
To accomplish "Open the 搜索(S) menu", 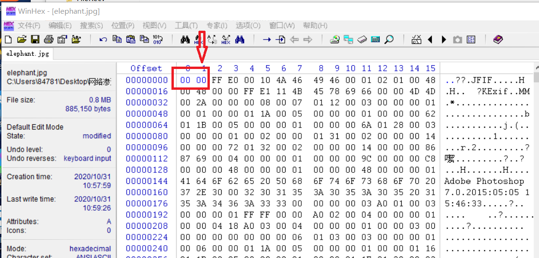I will (91, 26).
